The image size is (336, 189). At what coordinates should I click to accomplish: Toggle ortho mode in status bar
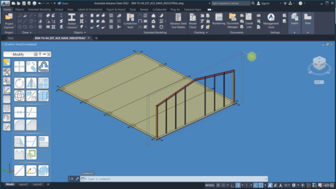coord(233,185)
